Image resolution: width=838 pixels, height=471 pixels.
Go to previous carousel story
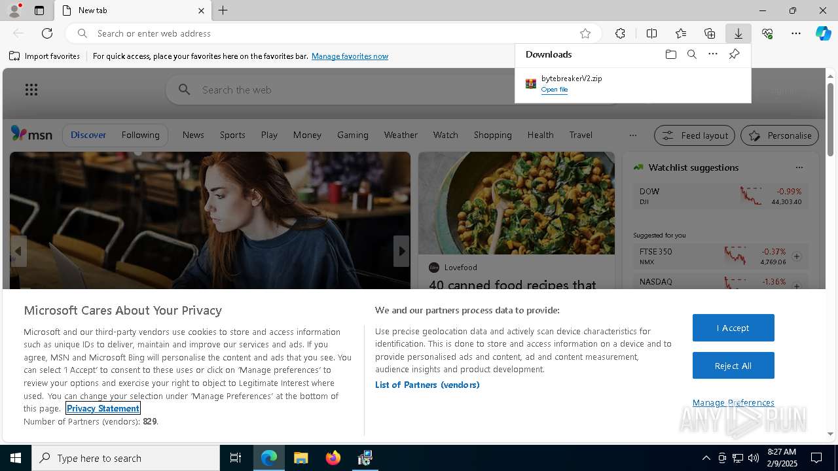click(x=18, y=251)
